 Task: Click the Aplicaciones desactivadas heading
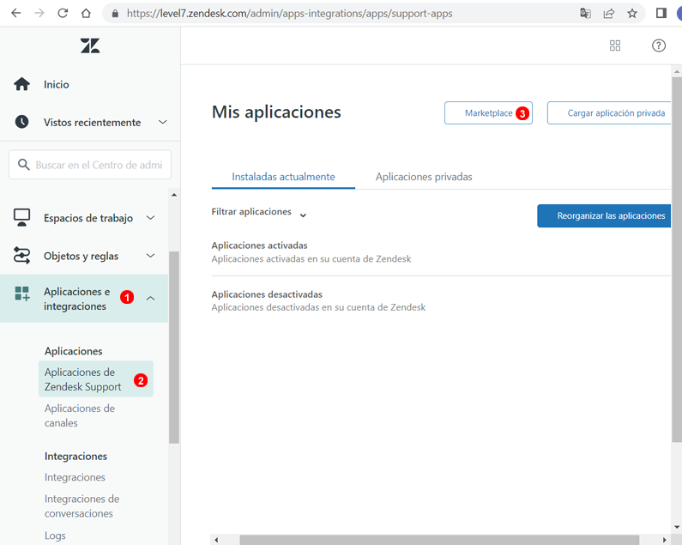pos(267,294)
